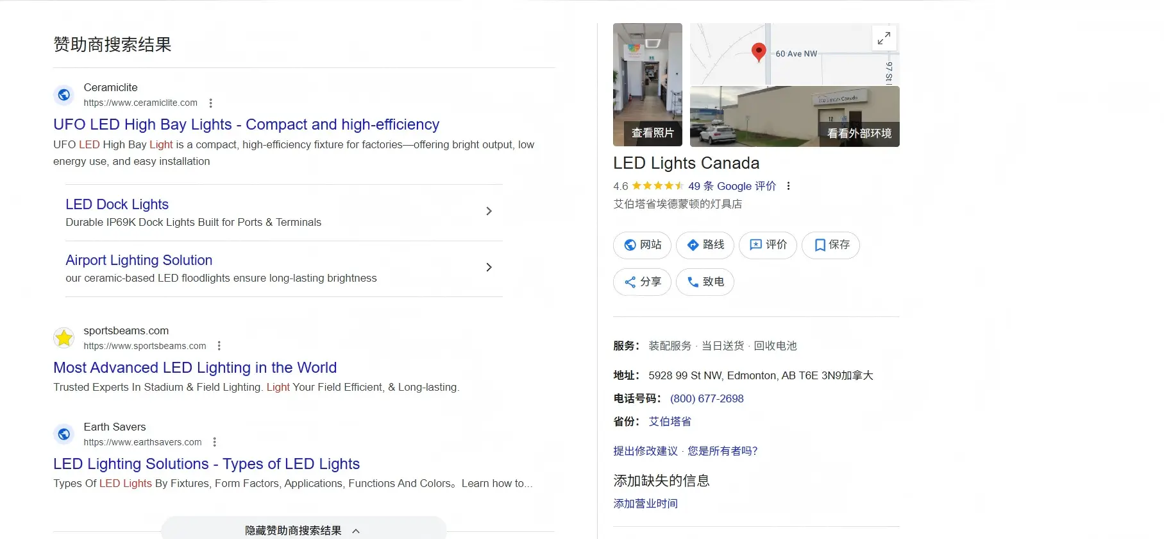The width and height of the screenshot is (1164, 539).
Task: Open the sportsbeams.com ad three-dot menu
Action: [x=219, y=346]
